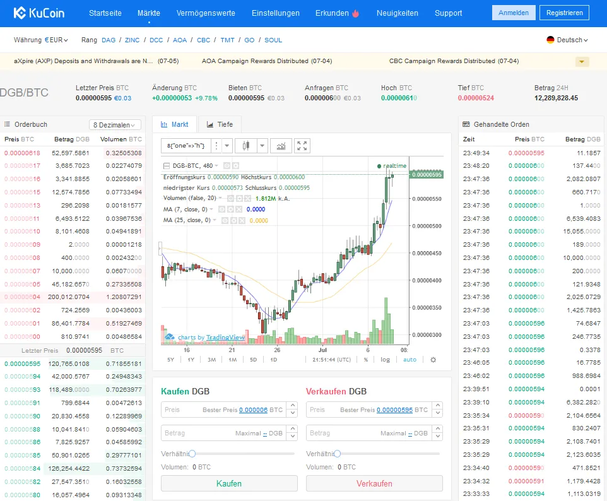Switch to the Tiefe depth tab
This screenshot has width=607, height=501.
coord(220,124)
